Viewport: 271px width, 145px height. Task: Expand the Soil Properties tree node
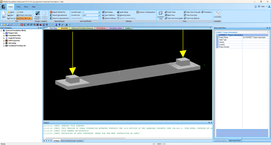click(x=4, y=40)
